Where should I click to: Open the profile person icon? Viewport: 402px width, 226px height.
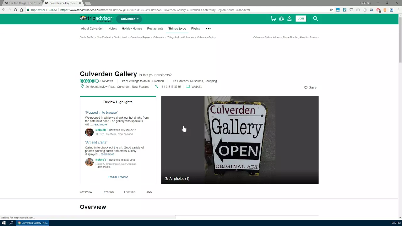(289, 19)
